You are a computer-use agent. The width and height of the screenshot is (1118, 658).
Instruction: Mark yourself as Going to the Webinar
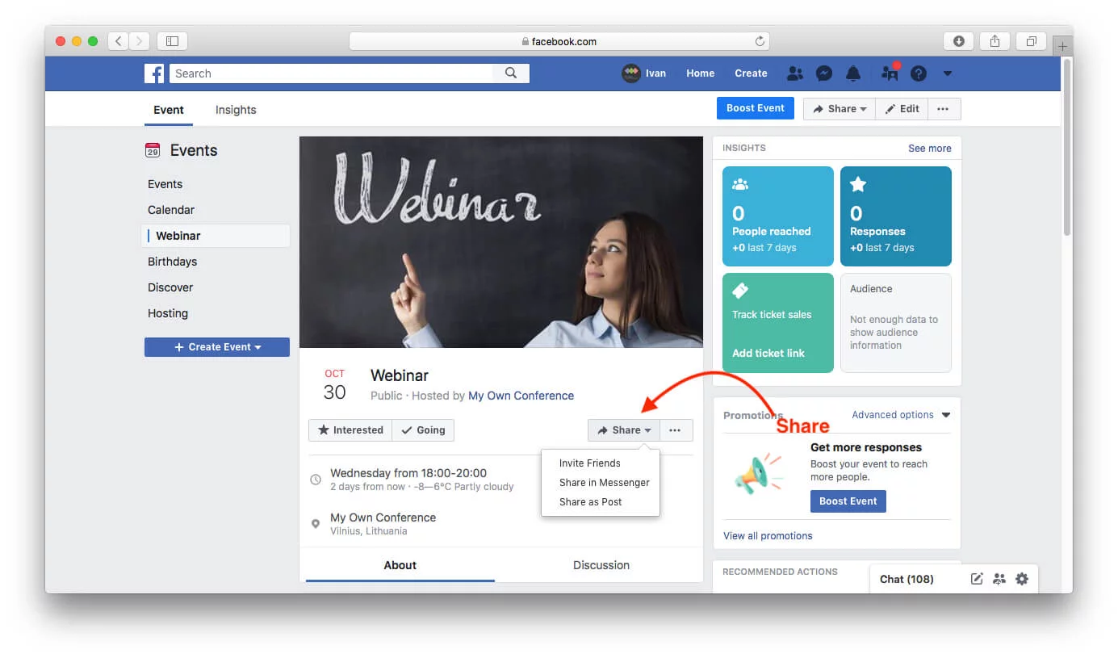(423, 430)
